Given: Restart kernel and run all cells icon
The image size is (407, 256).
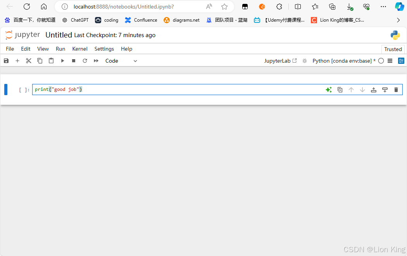Looking at the screenshot, I should pos(96,61).
